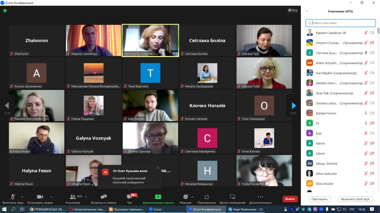Toggle the mic icon for Taras Rak

[x=366, y=93]
